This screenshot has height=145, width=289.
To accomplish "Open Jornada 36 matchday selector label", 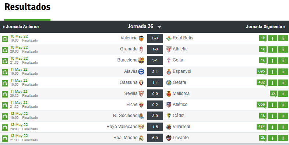I will (x=140, y=26).
